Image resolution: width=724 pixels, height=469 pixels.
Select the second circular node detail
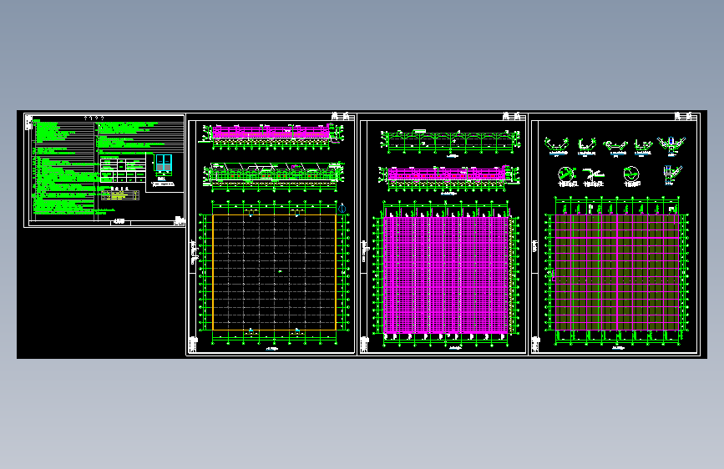631,176
